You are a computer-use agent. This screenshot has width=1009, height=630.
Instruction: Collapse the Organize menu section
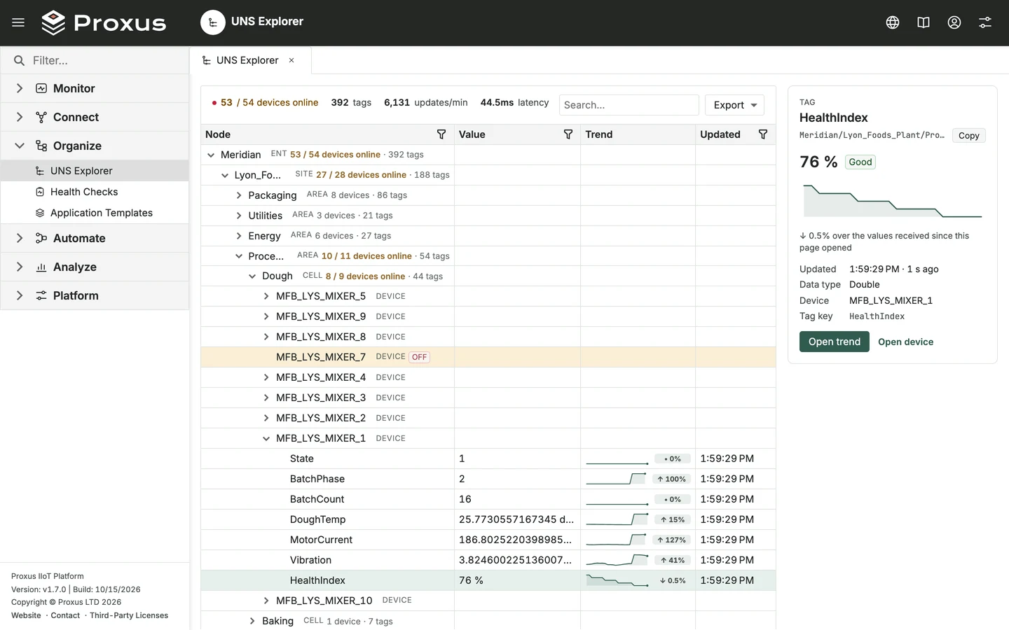(95, 146)
